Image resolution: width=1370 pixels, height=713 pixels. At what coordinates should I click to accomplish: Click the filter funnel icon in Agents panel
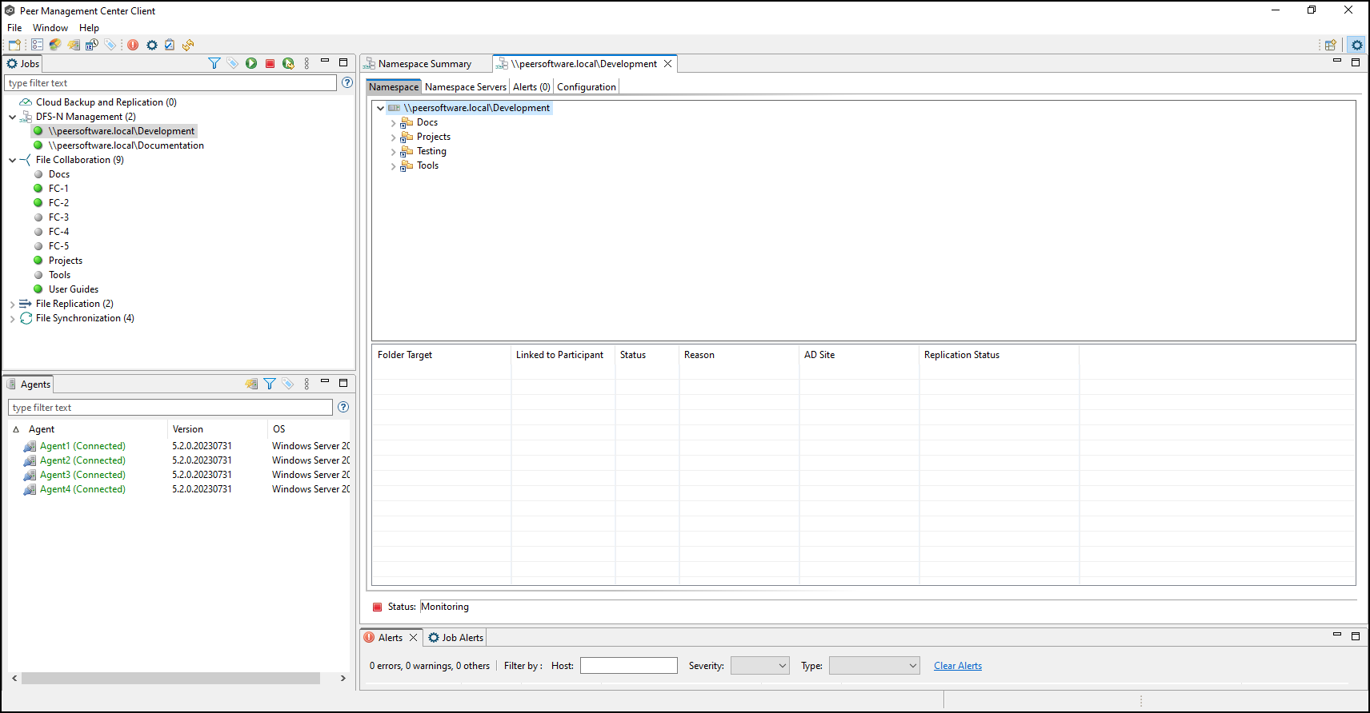270,384
